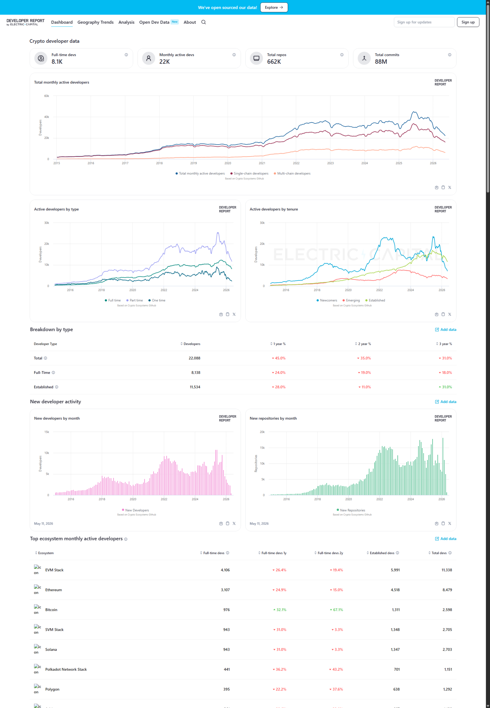Open the Geography Trends nav item
This screenshot has width=490, height=708.
(x=95, y=22)
